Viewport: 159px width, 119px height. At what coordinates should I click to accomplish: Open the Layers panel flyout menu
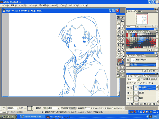coord(157,76)
